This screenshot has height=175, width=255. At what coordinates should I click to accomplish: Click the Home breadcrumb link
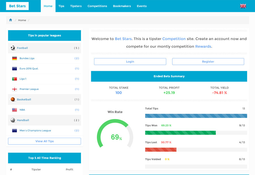(x=22, y=20)
